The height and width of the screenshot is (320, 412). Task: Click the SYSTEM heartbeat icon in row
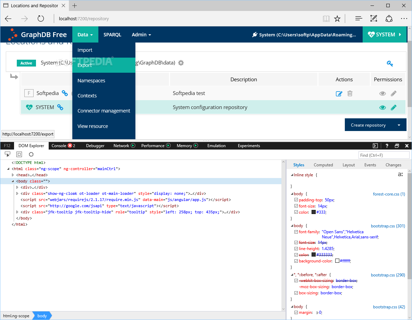click(x=29, y=107)
